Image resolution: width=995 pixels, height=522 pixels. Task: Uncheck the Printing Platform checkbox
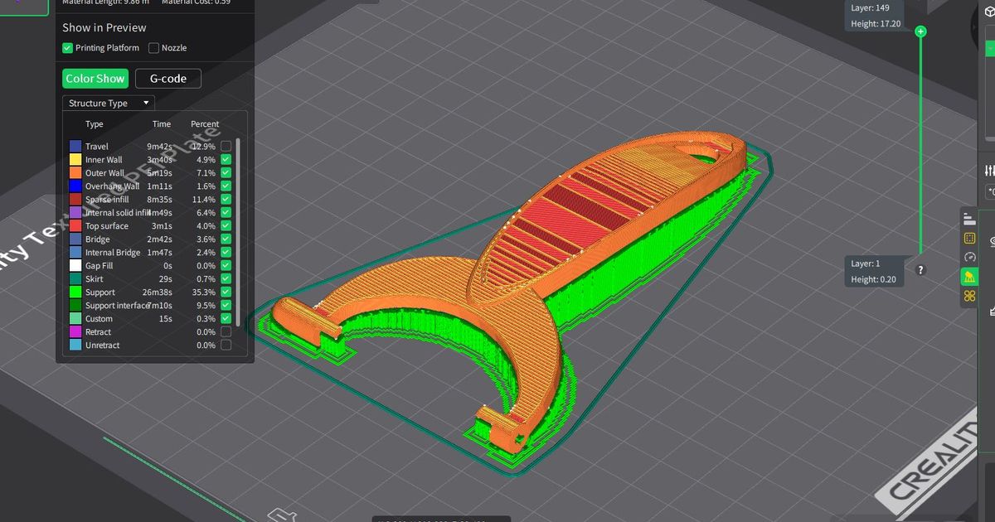(67, 48)
